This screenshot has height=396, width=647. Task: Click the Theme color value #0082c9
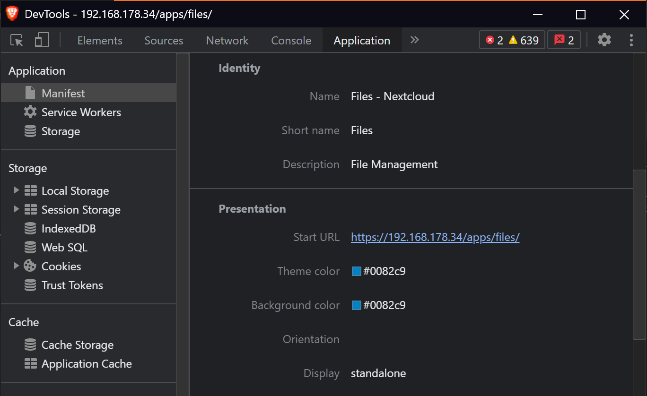click(x=385, y=271)
